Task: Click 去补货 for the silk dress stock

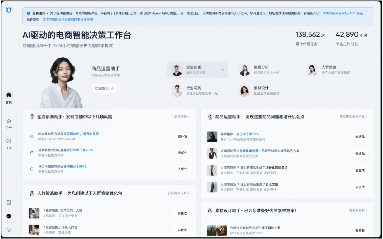Action: click(x=182, y=136)
